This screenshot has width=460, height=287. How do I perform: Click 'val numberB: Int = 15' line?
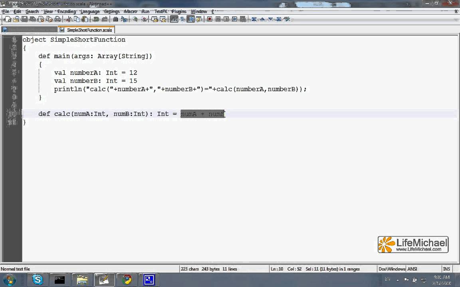point(96,81)
